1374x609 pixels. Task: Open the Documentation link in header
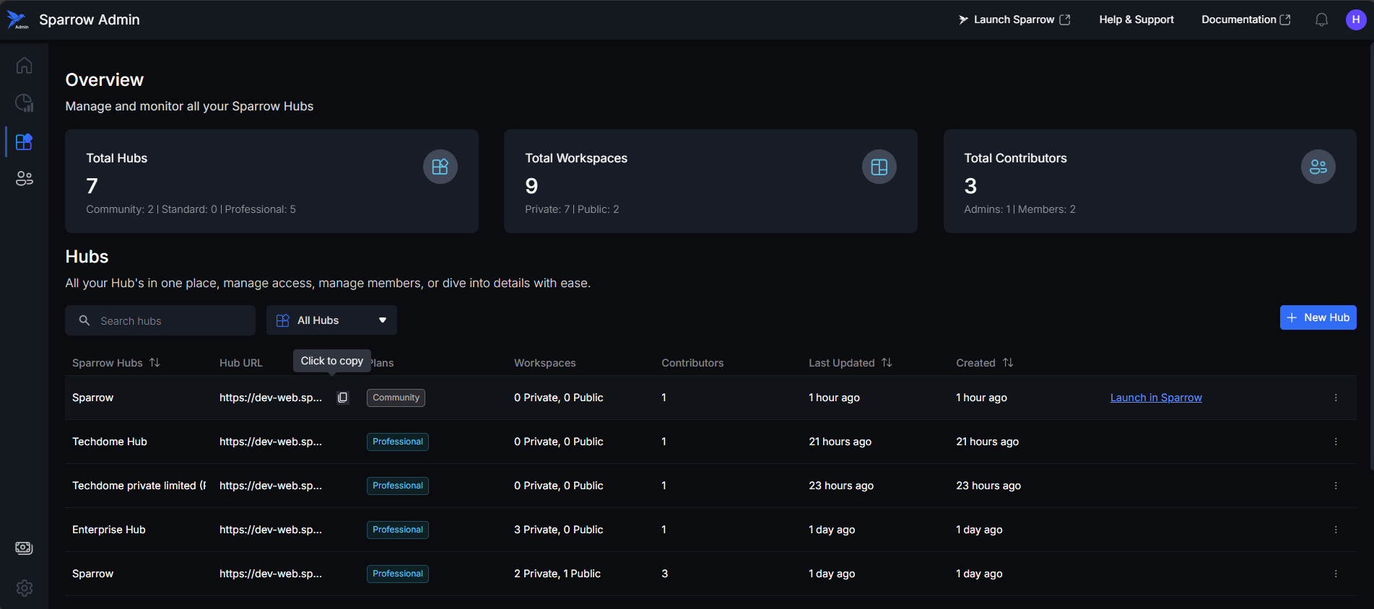[x=1245, y=20]
